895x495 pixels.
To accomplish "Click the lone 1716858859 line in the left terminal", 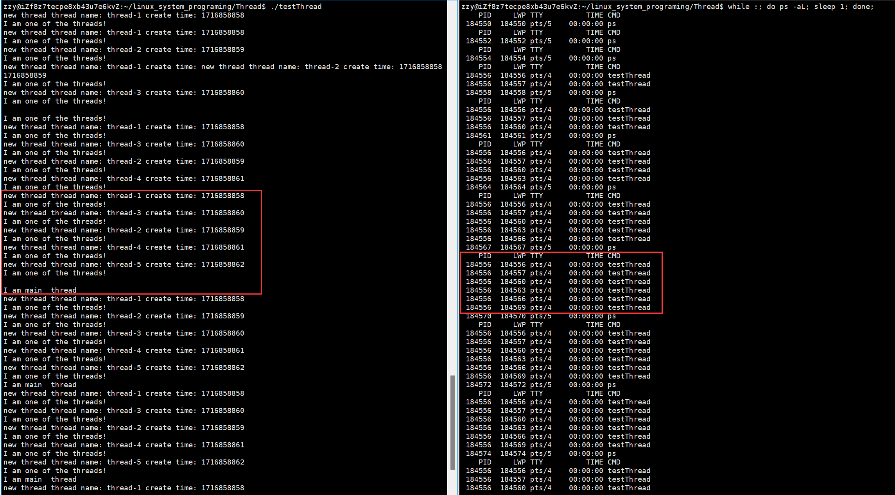I will tap(25, 75).
